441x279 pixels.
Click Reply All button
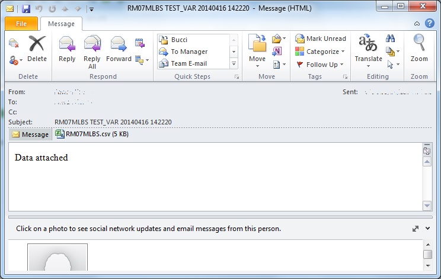point(92,52)
